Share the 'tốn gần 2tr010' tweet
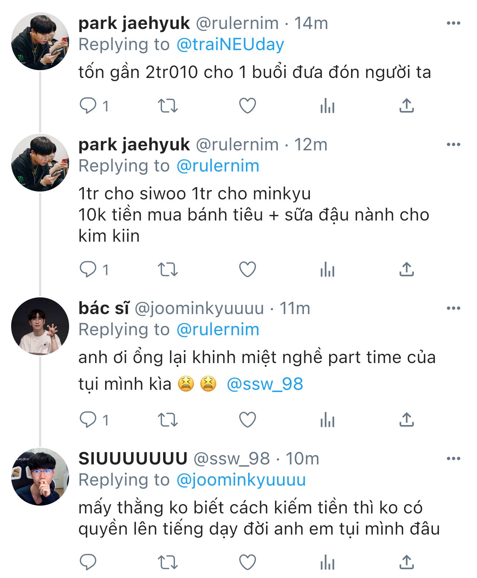477x578 pixels. point(406,106)
